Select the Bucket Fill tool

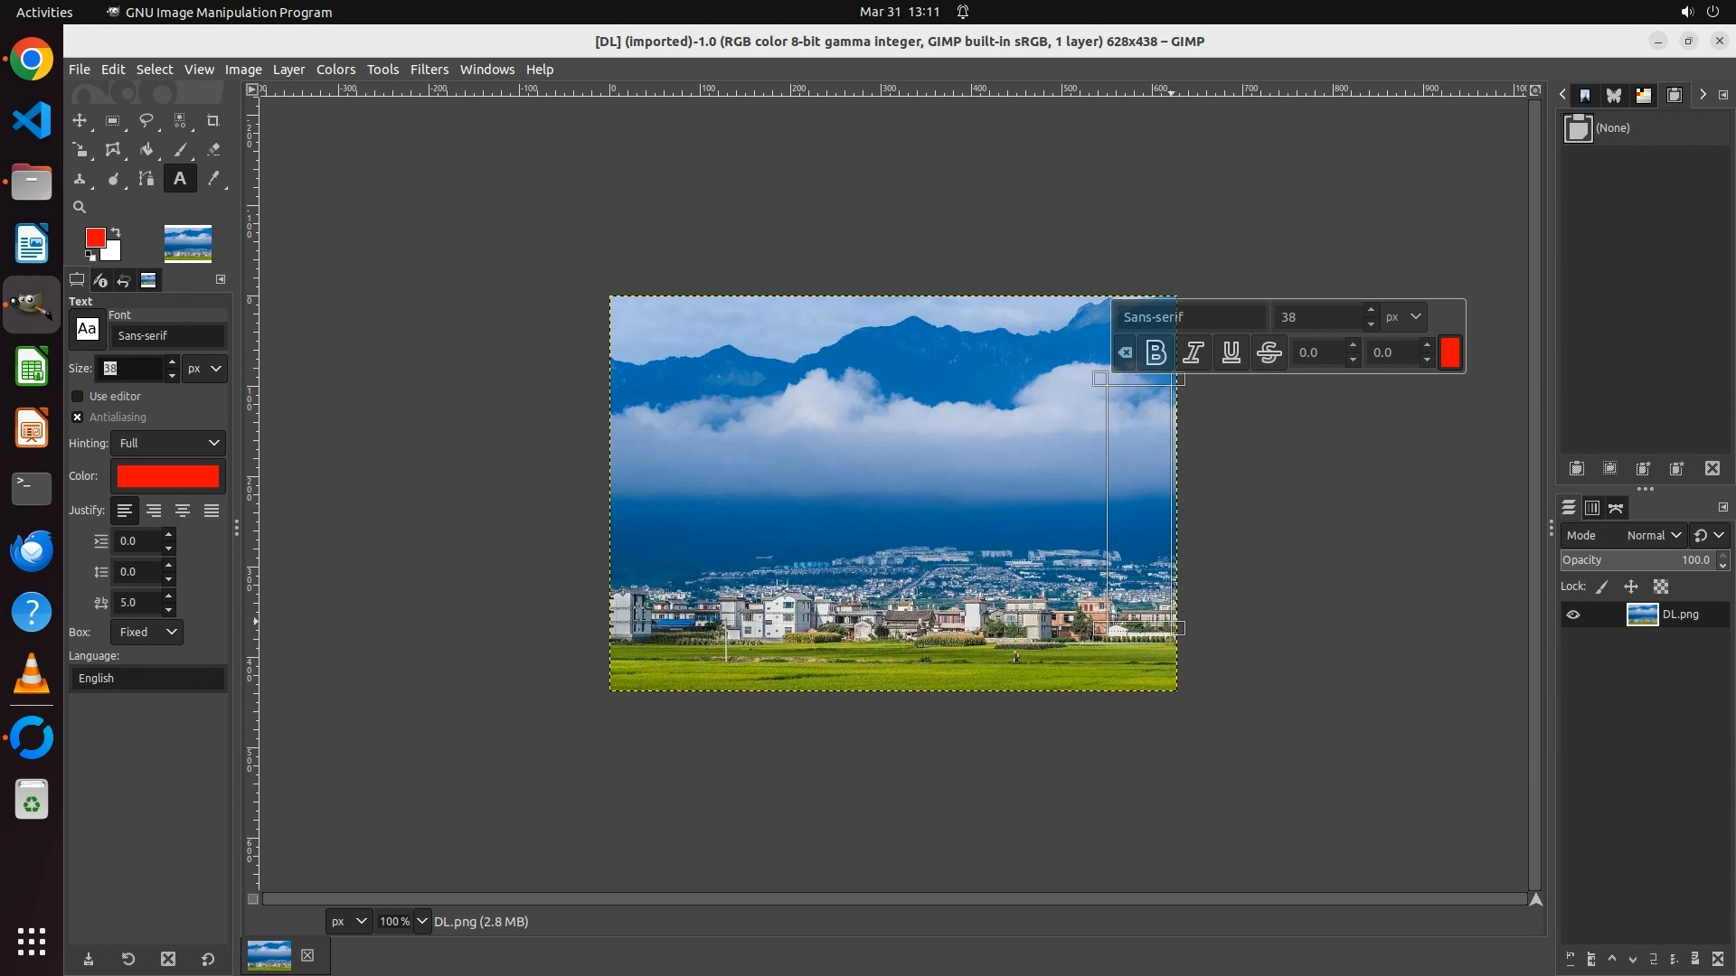[146, 150]
